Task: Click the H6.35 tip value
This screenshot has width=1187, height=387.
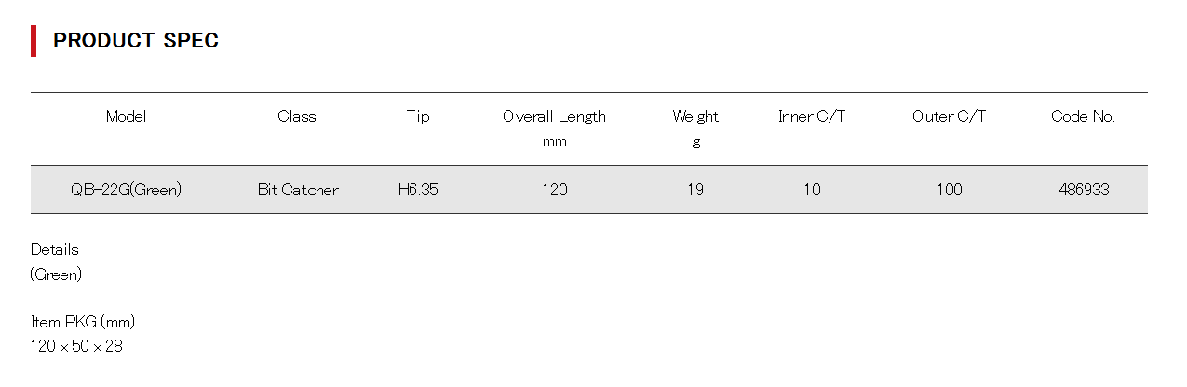Action: pyautogui.click(x=418, y=190)
